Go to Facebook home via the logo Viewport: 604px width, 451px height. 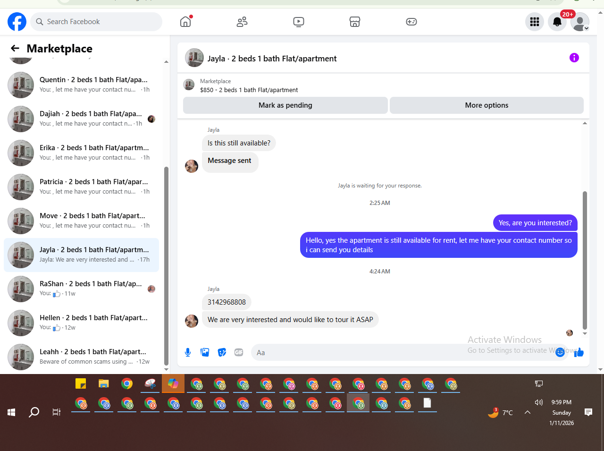click(x=17, y=22)
